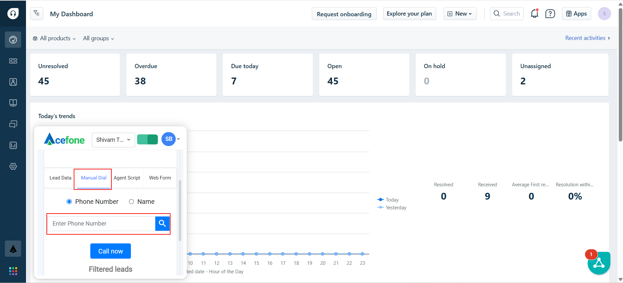Viewport: 623px width, 283px height.
Task: Click the phone number search magnifier
Action: click(162, 223)
